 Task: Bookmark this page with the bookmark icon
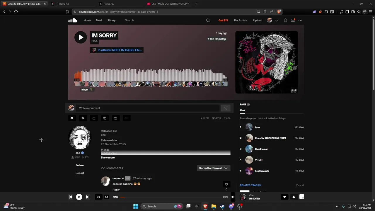(x=67, y=12)
